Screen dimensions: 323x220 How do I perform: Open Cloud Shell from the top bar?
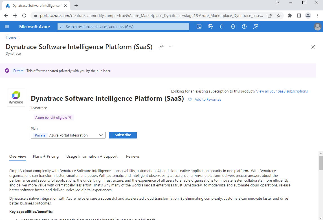click(x=199, y=27)
